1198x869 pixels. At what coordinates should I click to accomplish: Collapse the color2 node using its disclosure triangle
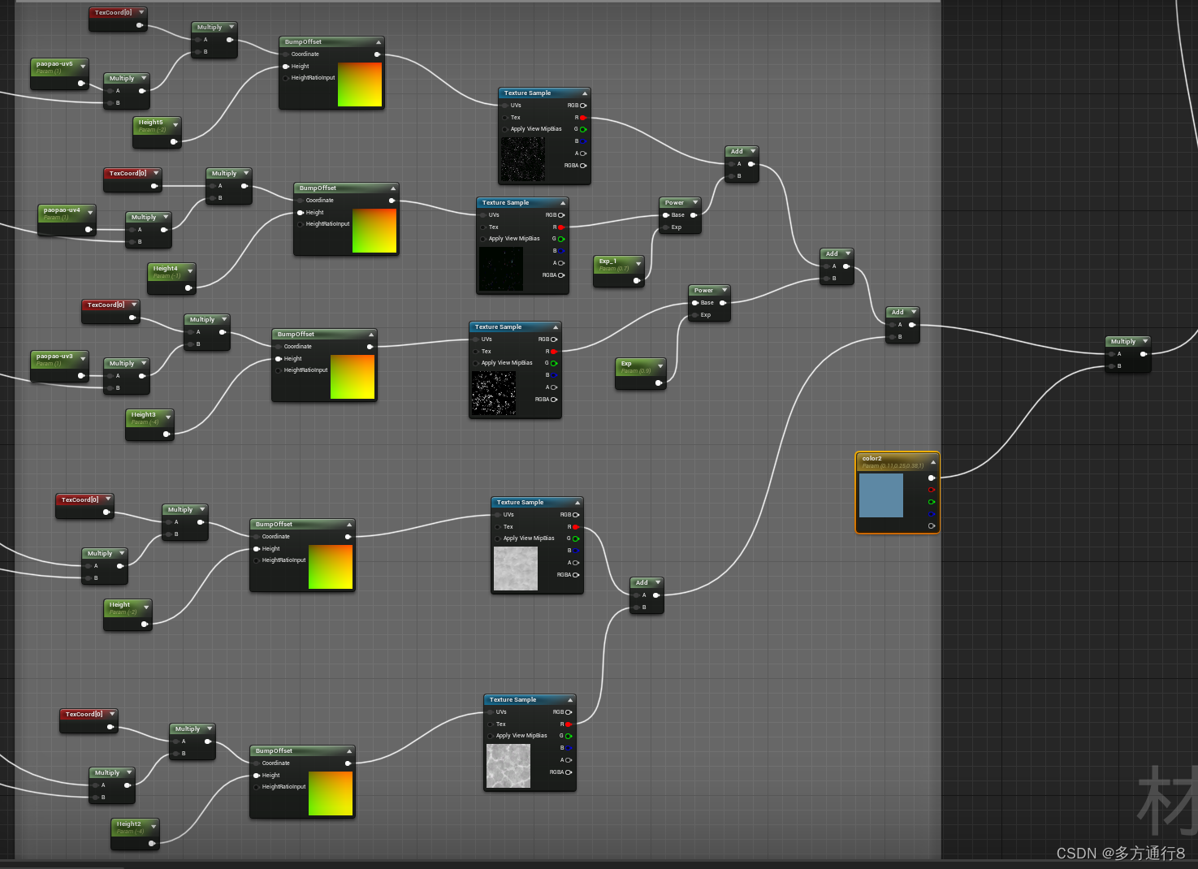tap(932, 460)
